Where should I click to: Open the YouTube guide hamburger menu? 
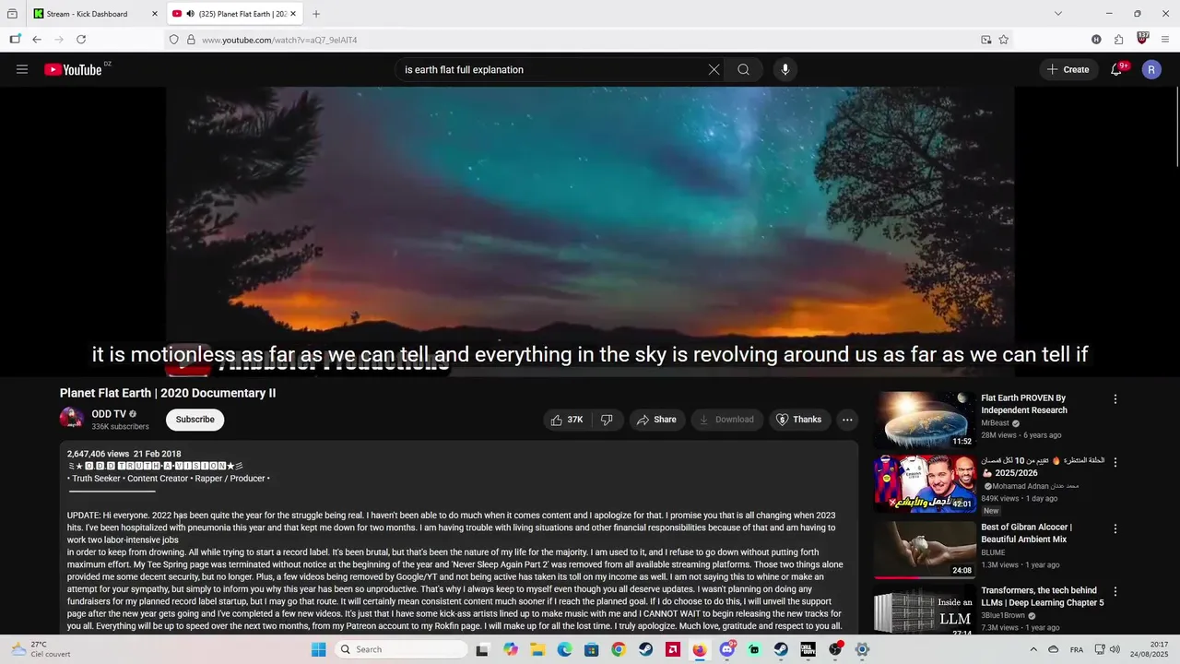[22, 69]
